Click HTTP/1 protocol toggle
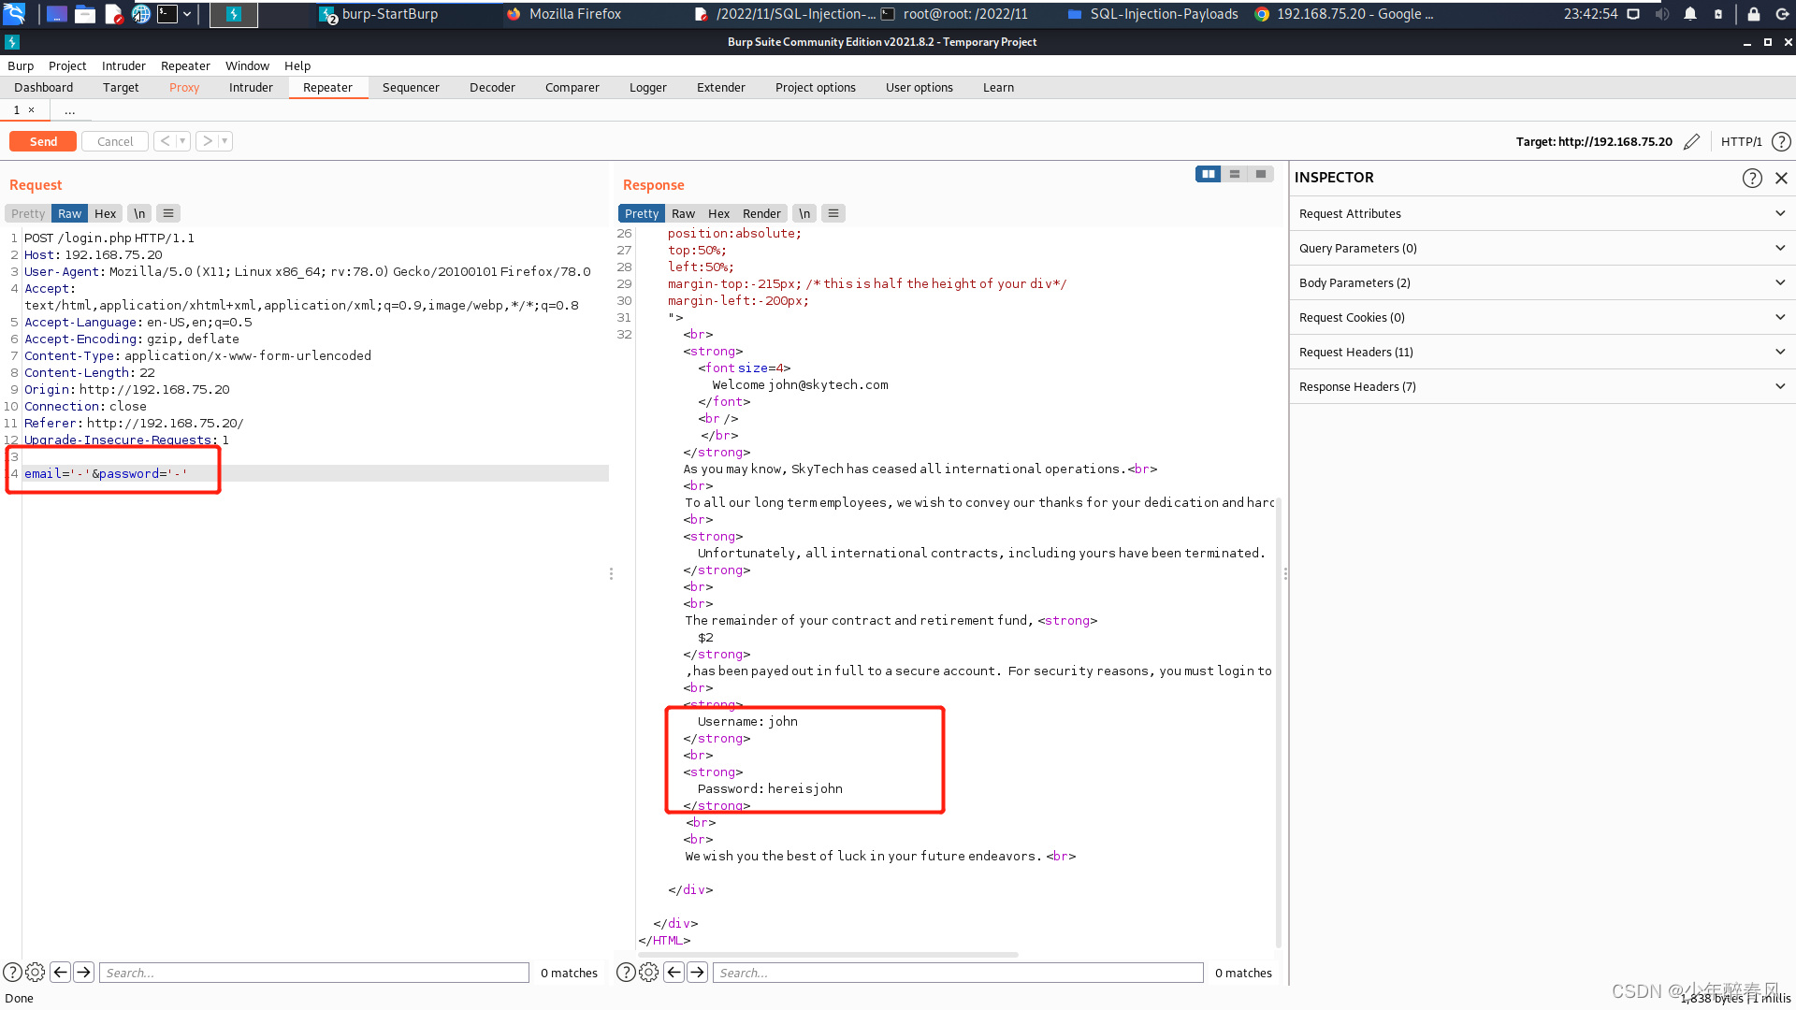The image size is (1796, 1010). (1741, 141)
